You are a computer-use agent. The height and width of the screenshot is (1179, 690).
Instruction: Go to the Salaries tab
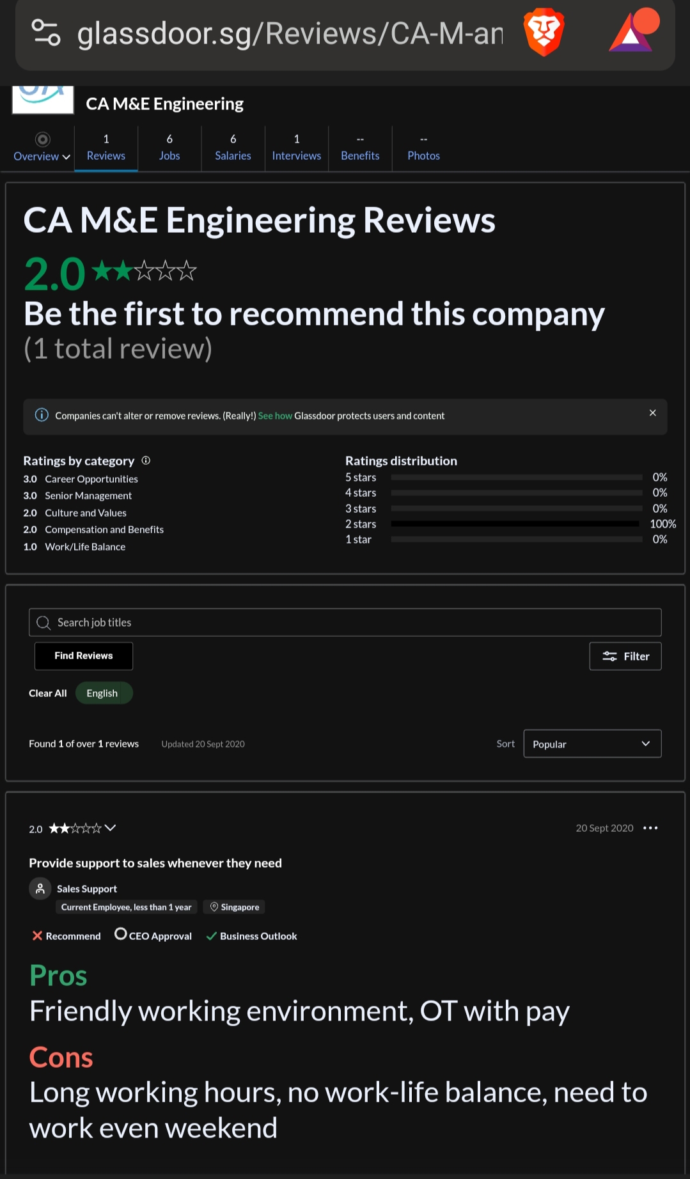pyautogui.click(x=233, y=148)
